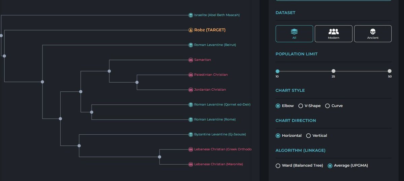The width and height of the screenshot is (404, 181).
Task: Set population limit to 25
Action: (x=333, y=71)
